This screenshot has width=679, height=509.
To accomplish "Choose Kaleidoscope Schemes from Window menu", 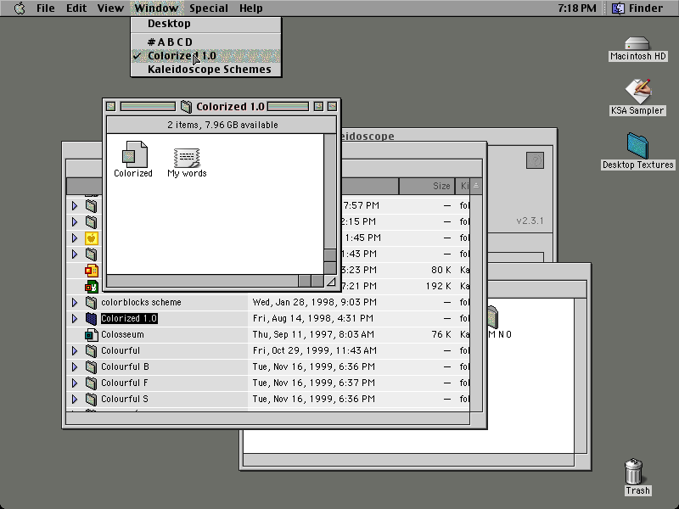I will pos(206,70).
